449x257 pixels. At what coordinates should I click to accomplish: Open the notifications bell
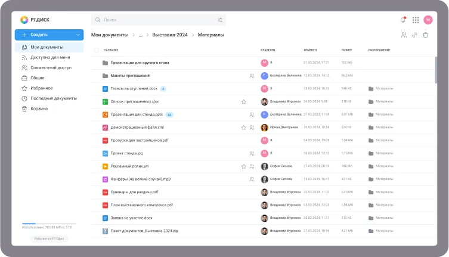[403, 20]
